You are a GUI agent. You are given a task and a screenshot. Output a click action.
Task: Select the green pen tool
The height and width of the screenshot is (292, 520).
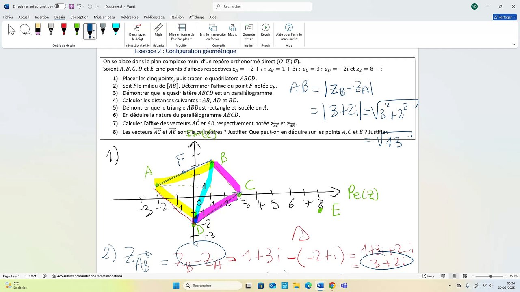coord(77,29)
